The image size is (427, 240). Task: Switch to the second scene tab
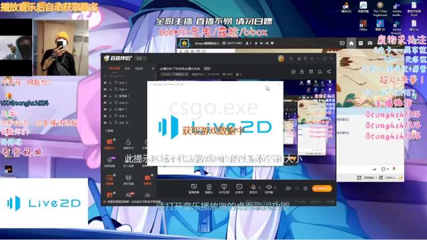[x=127, y=69]
